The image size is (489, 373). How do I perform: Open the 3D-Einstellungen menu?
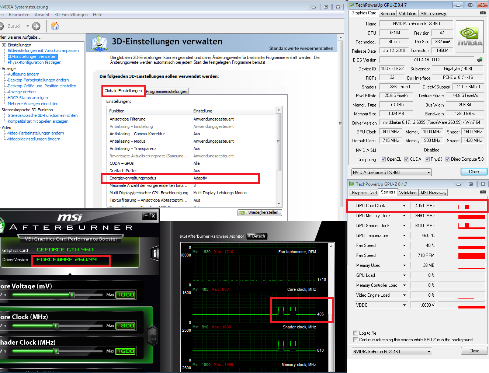pyautogui.click(x=71, y=15)
